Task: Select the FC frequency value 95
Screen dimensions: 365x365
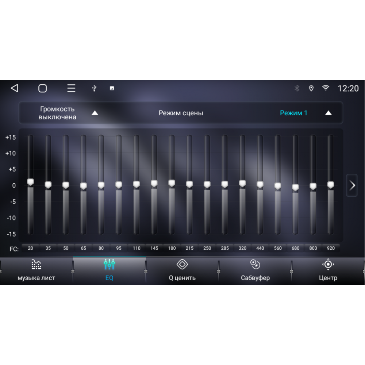Action: tap(119, 248)
